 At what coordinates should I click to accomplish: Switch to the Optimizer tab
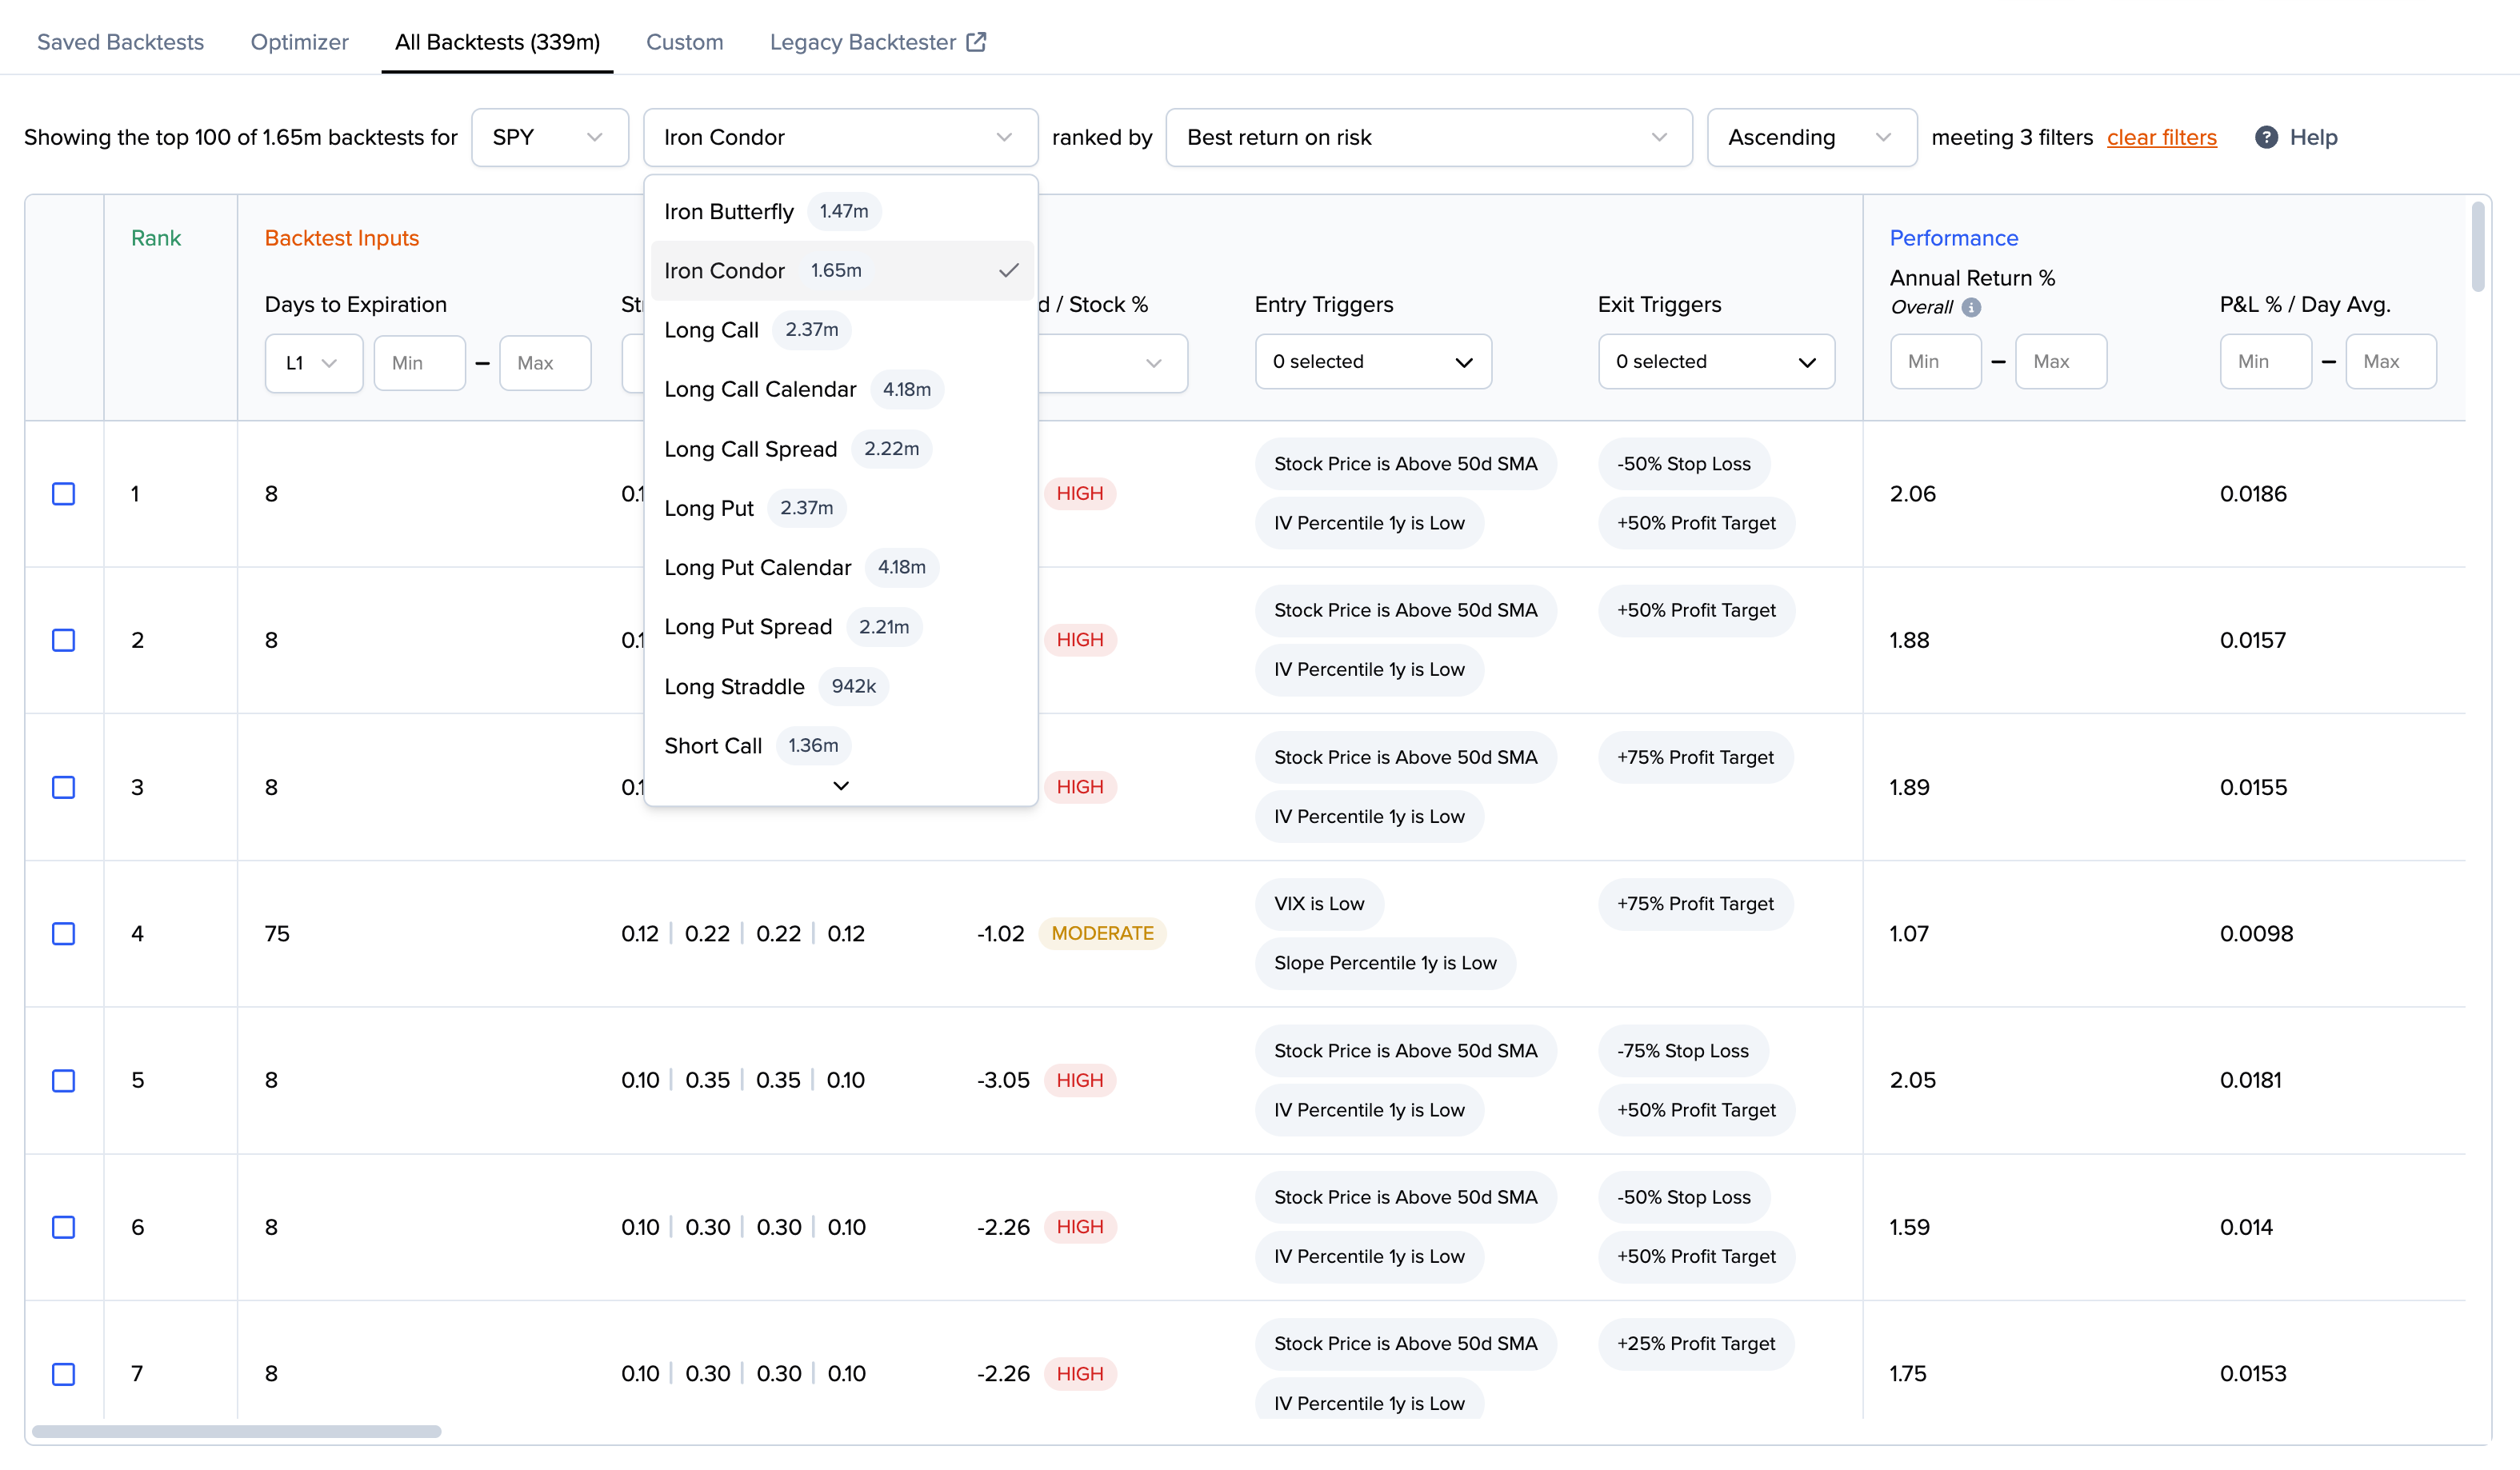(298, 42)
